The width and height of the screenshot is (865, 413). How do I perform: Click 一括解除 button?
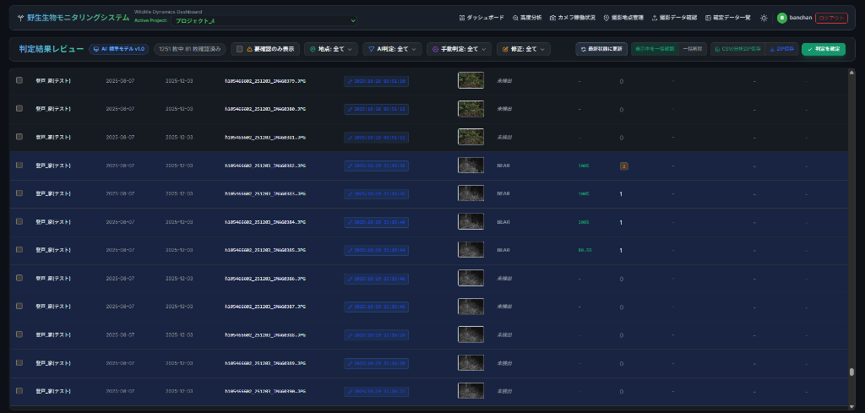[693, 49]
